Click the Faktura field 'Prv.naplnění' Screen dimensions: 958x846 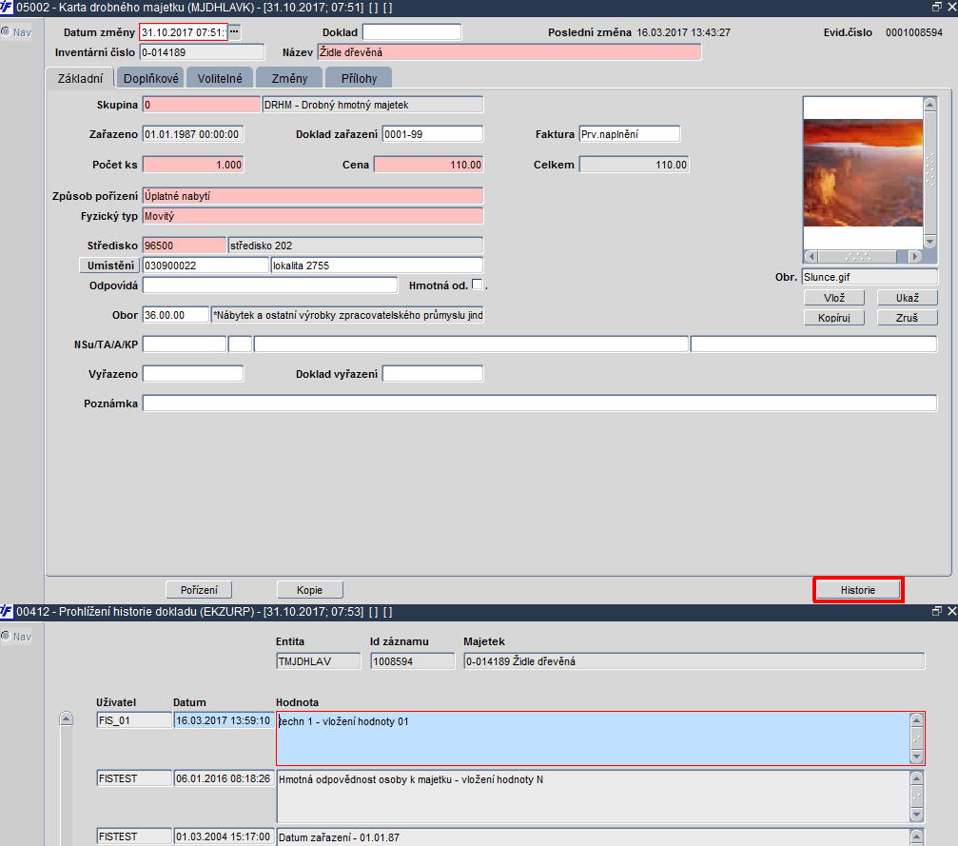pos(629,134)
